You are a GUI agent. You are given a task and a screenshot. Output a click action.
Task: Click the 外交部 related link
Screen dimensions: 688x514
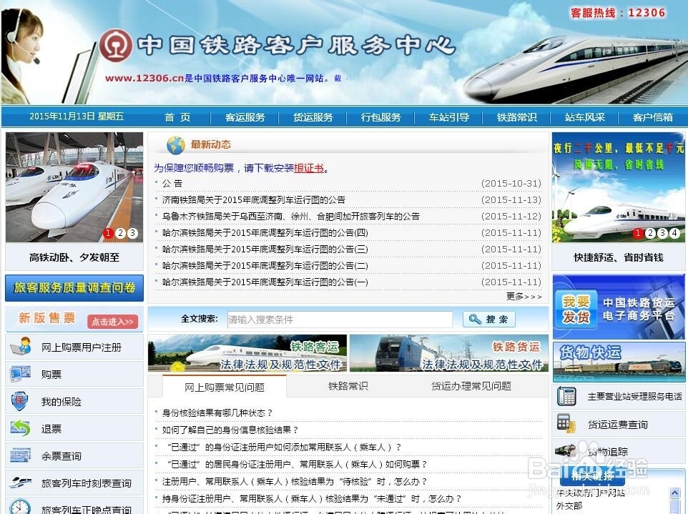pyautogui.click(x=569, y=505)
